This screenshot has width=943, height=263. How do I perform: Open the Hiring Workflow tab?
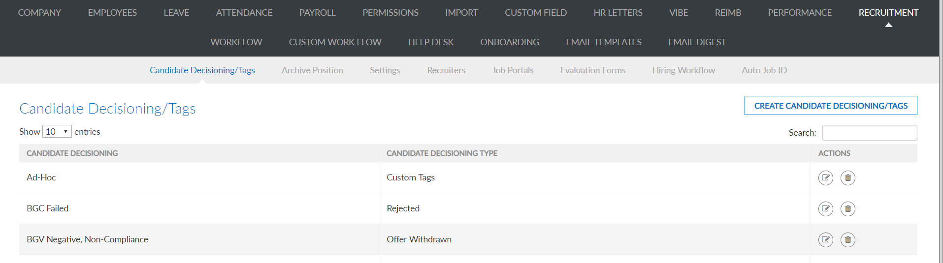pyautogui.click(x=683, y=70)
